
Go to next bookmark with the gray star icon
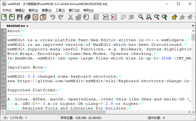click(x=182, y=17)
